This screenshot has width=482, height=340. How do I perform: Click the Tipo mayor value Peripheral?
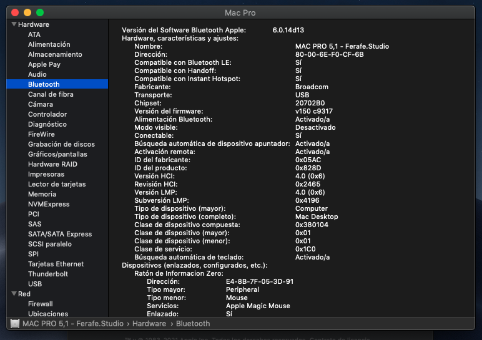(242, 289)
